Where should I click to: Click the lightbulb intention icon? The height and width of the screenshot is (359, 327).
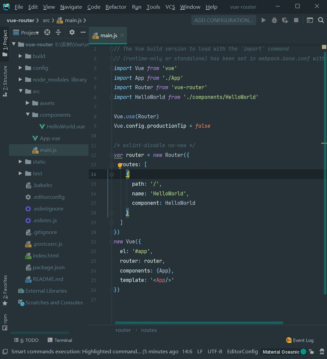click(x=120, y=165)
